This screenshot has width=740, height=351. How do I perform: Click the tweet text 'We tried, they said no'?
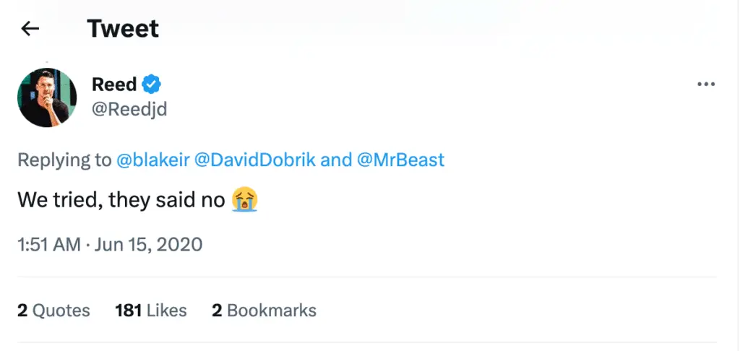coord(121,201)
